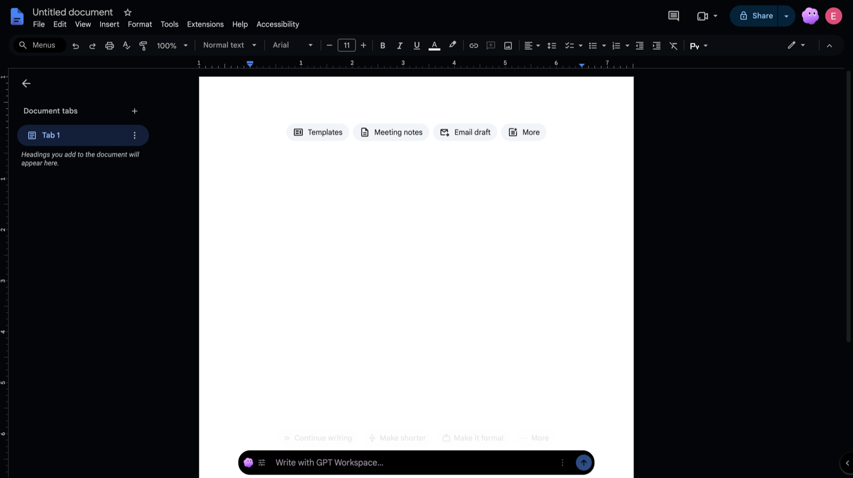The image size is (853, 478).
Task: Increase the paragraph indent
Action: [x=657, y=46]
